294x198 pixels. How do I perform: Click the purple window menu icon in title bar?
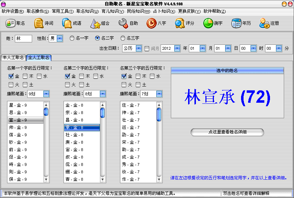click(x=4, y=4)
